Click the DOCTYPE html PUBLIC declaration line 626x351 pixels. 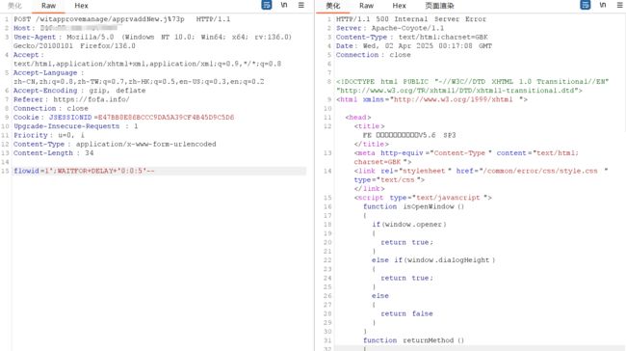click(472, 82)
